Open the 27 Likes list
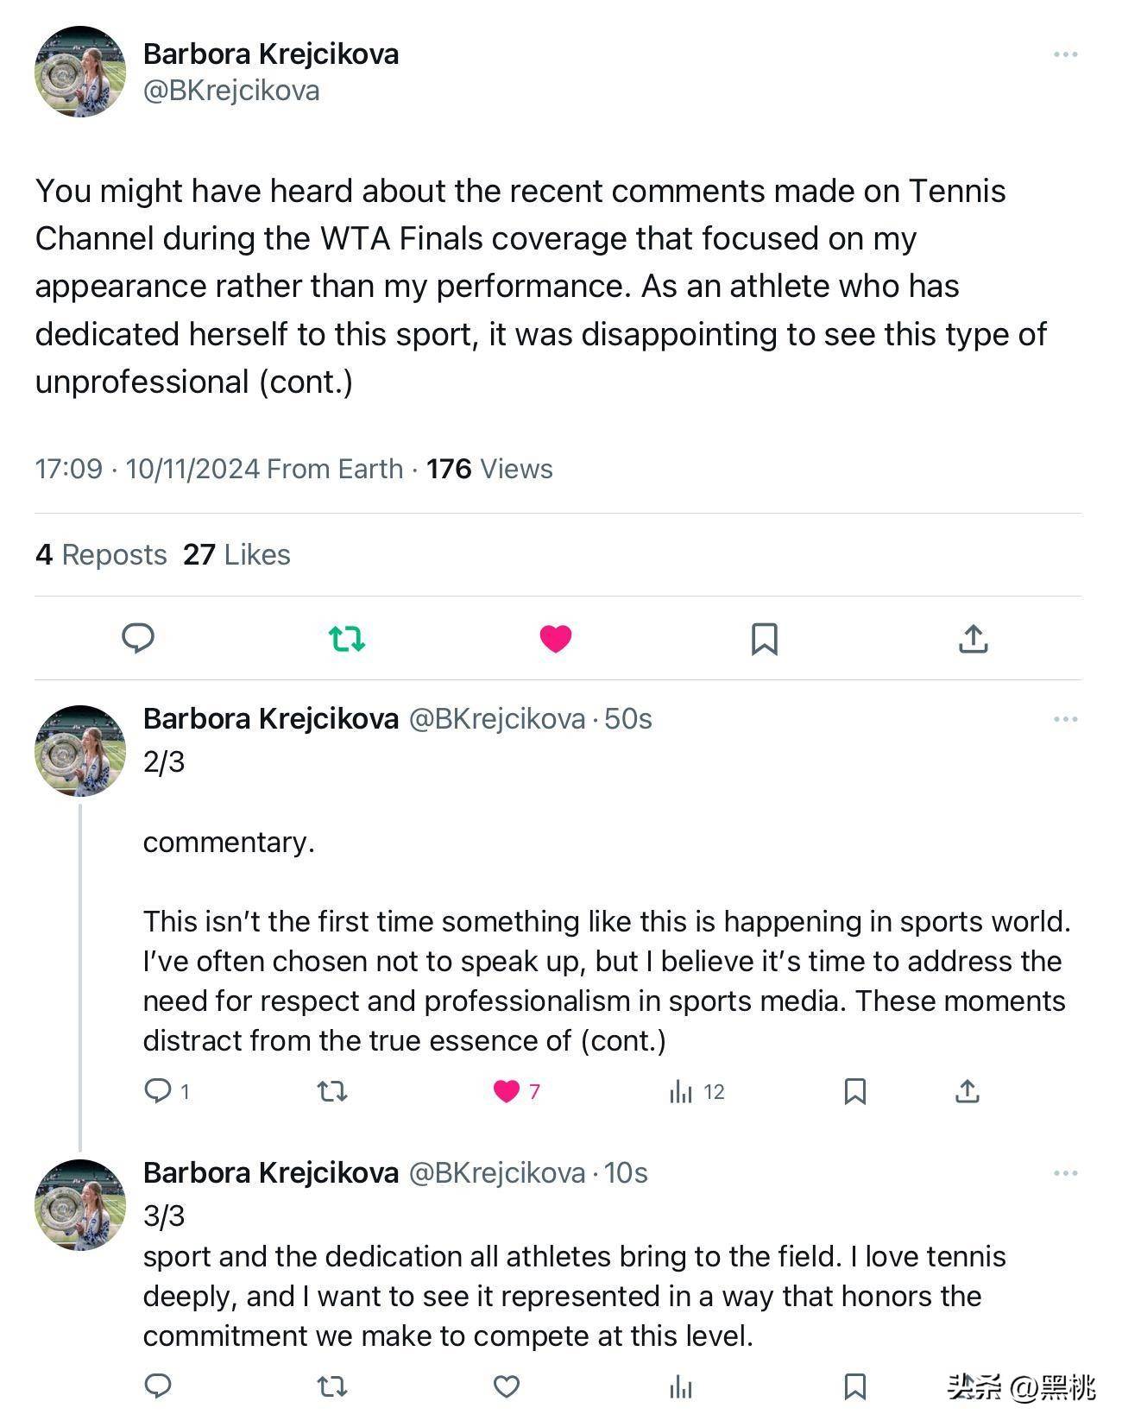 [x=236, y=554]
